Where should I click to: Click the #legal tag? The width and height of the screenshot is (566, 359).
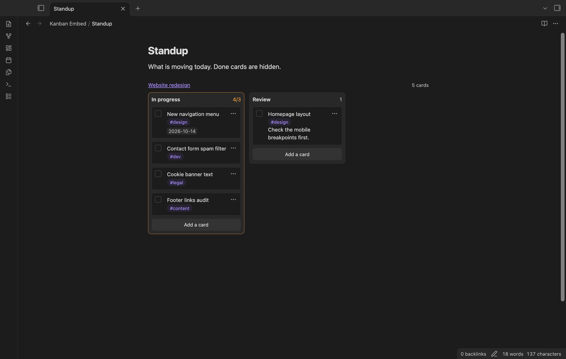[x=176, y=182]
